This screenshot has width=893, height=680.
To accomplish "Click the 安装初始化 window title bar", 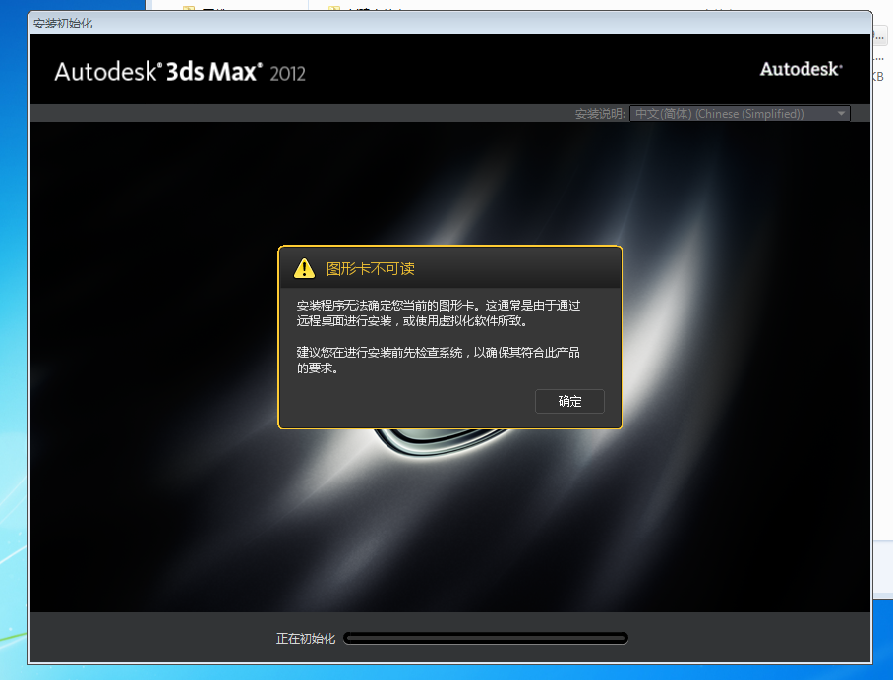I will pyautogui.click(x=449, y=24).
